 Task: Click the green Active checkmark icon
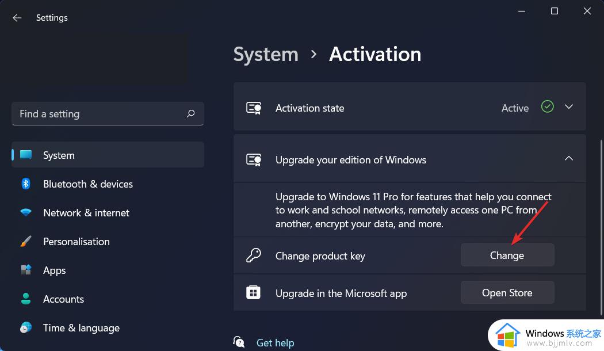548,106
